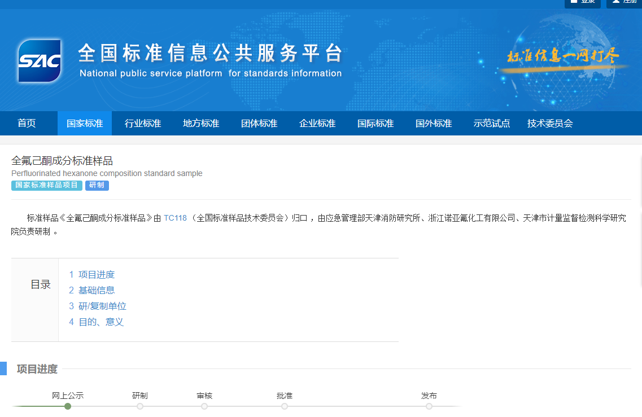Click the 网上公示 progress step marker
The width and height of the screenshot is (642, 417).
68,406
